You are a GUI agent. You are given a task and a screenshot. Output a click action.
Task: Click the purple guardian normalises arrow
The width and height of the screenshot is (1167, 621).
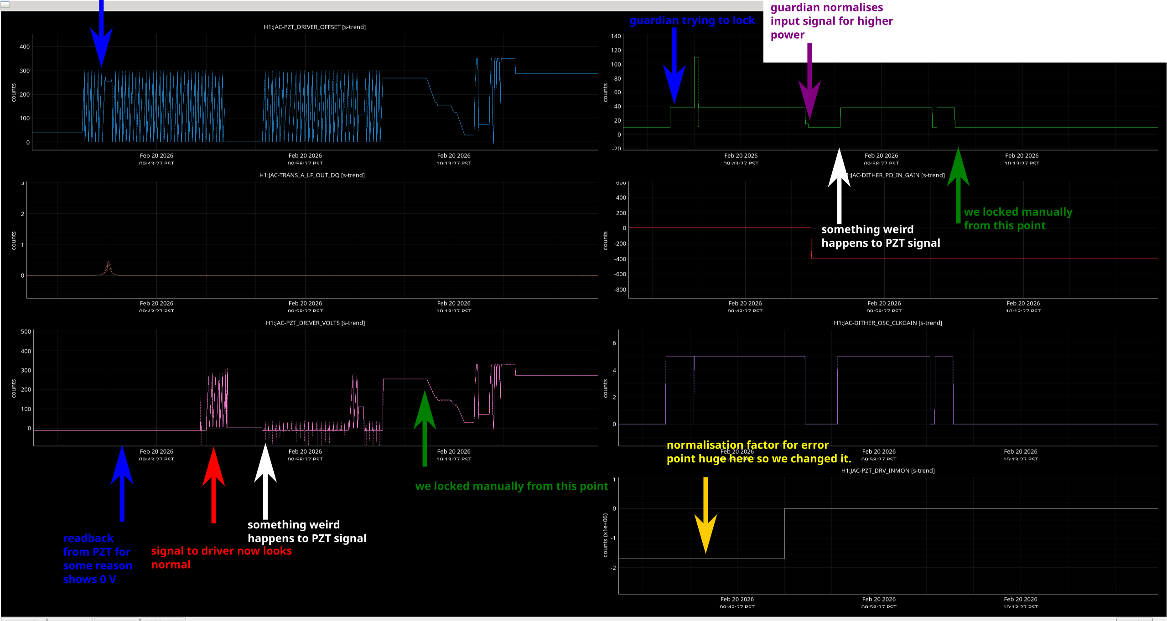point(809,82)
